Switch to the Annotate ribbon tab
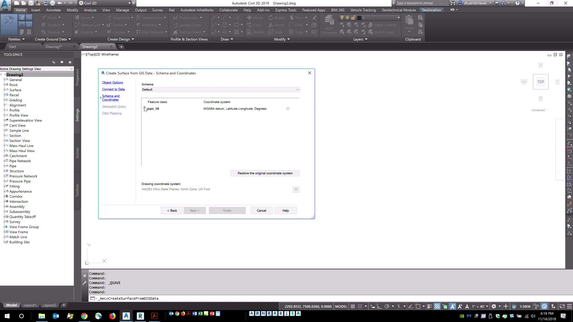The width and height of the screenshot is (573, 322). pos(53,10)
